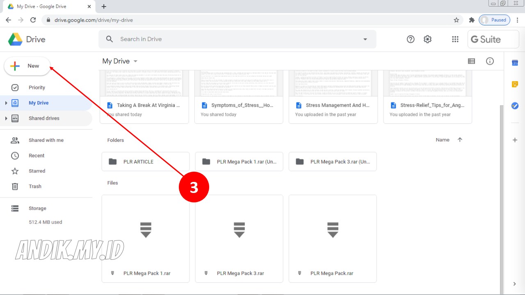Click the add side panel plus icon
This screenshot has width=525, height=295.
[515, 140]
